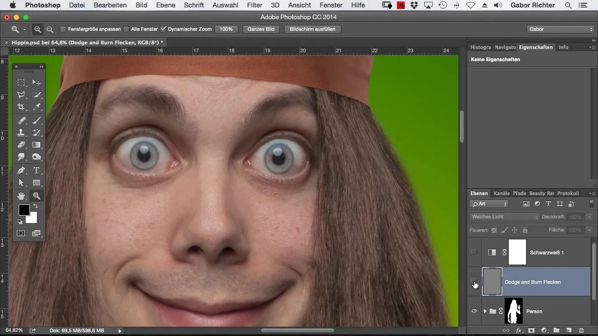Open status bar info arrow
Viewport: 598px width, 336px height.
pyautogui.click(x=120, y=330)
